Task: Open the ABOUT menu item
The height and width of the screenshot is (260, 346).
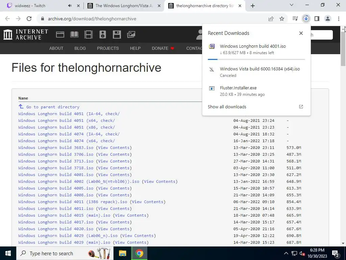Action: pos(56,48)
